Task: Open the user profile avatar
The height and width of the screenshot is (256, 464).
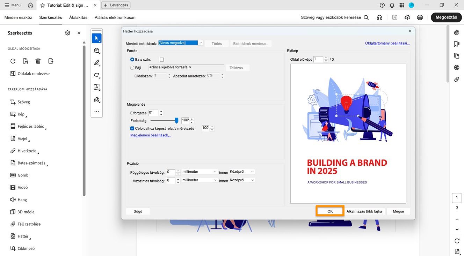Action: (x=412, y=5)
